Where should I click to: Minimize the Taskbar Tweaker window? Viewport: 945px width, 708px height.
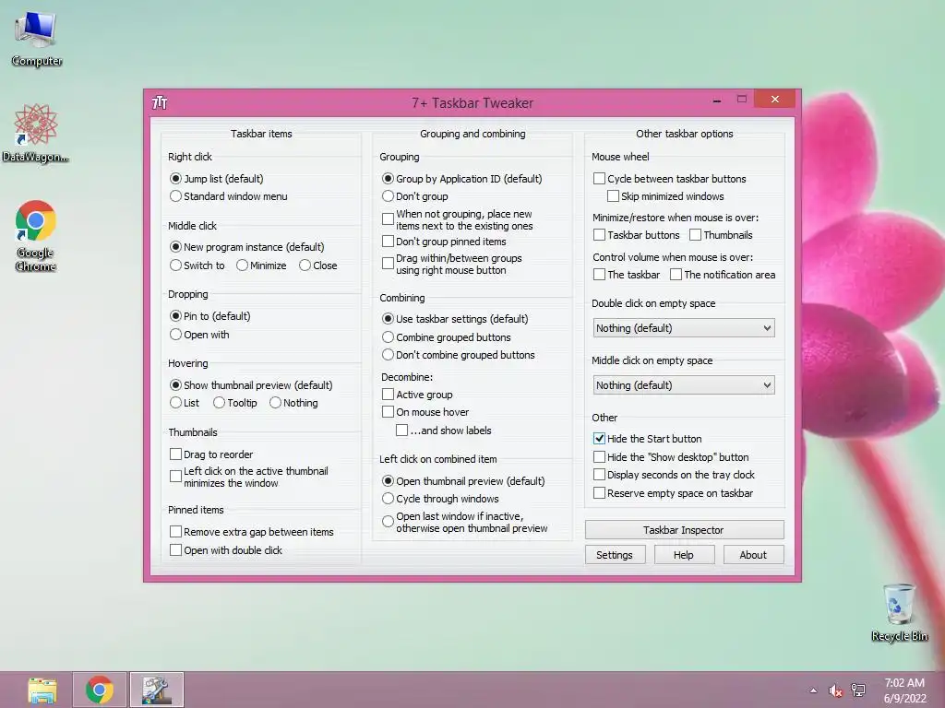716,100
